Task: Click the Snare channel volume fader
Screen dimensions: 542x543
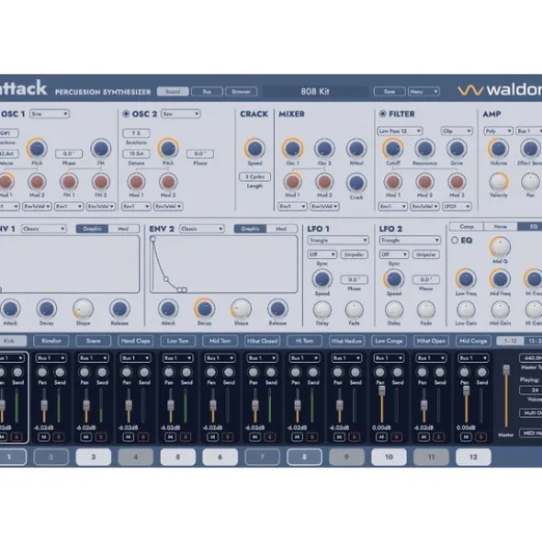Action: click(x=86, y=405)
